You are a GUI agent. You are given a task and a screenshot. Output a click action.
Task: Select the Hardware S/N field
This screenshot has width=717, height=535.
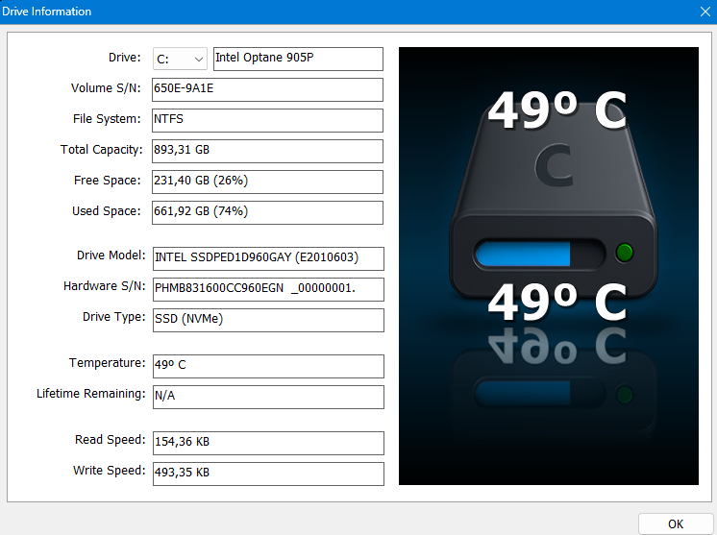coord(267,289)
